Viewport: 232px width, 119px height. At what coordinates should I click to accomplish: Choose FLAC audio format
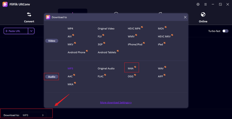pyautogui.click(x=101, y=76)
